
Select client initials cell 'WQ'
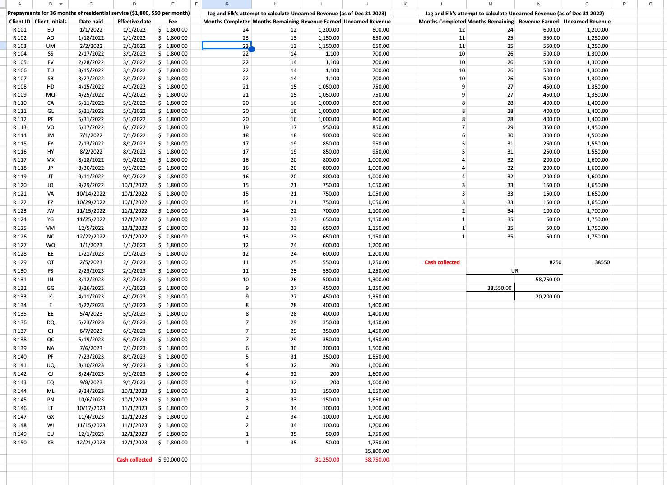click(51, 245)
